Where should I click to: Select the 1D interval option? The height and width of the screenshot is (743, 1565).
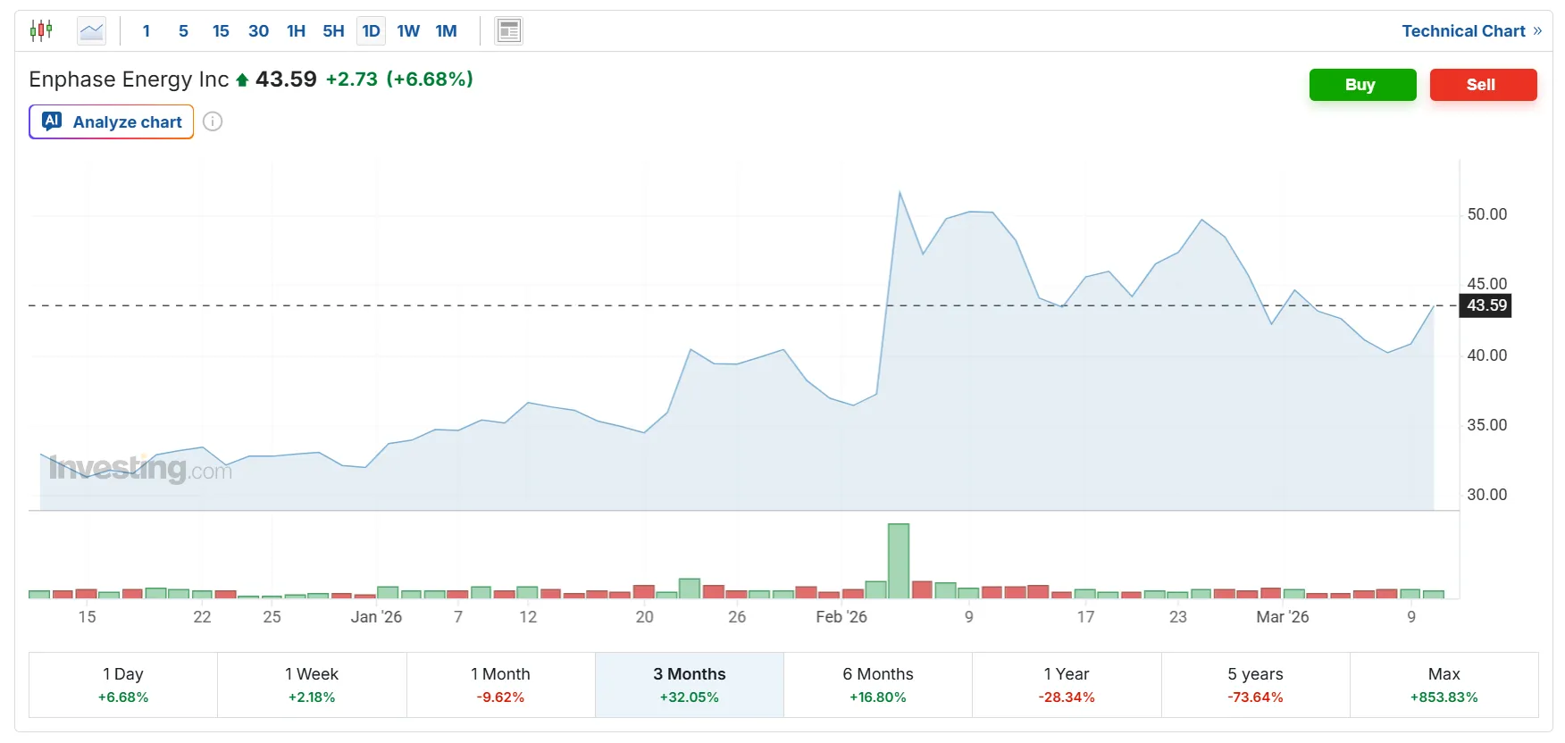click(x=371, y=31)
